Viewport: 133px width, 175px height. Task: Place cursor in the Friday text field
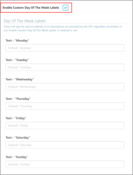coord(65,125)
